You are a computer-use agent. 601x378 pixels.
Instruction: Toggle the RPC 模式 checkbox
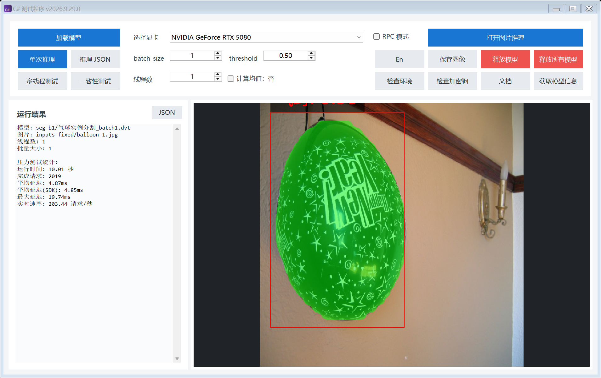point(377,36)
